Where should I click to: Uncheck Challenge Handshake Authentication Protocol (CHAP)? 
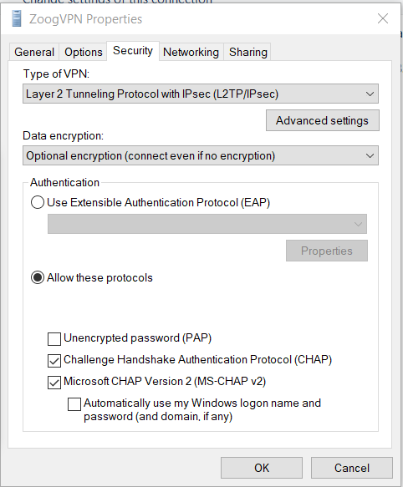[54, 361]
